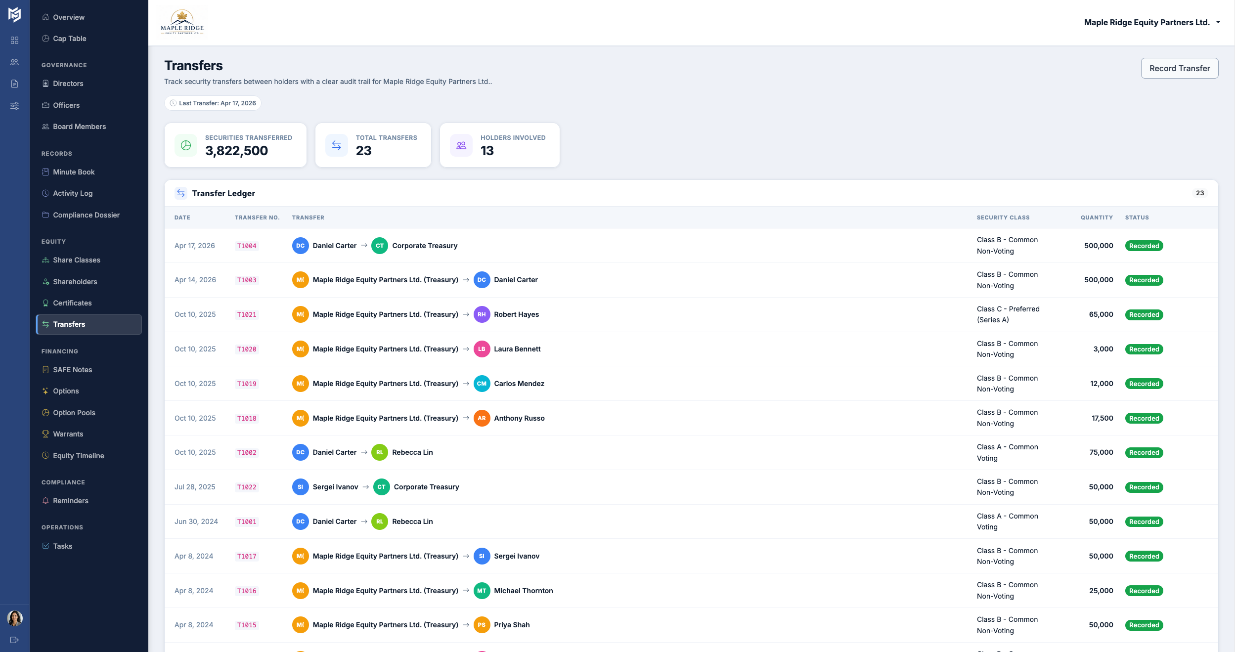
Task: Select the people icon on the far-left rail
Action: (14, 62)
